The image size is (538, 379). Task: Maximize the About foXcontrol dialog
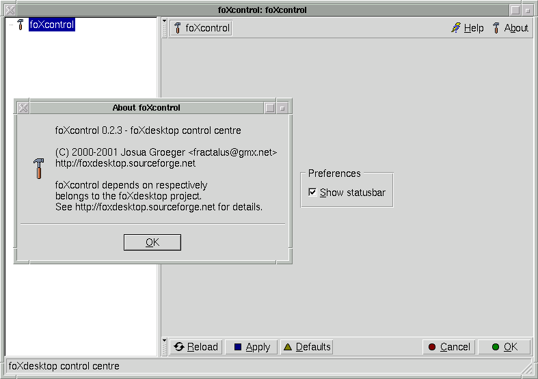[x=270, y=108]
